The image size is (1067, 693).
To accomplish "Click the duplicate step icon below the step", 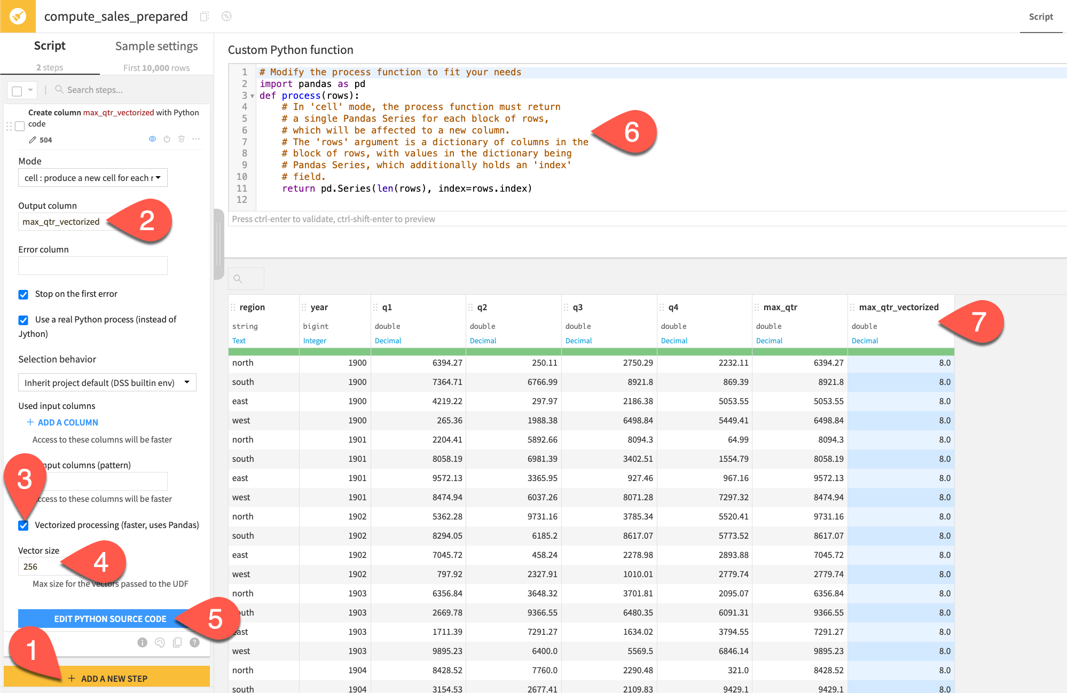I will click(x=177, y=642).
